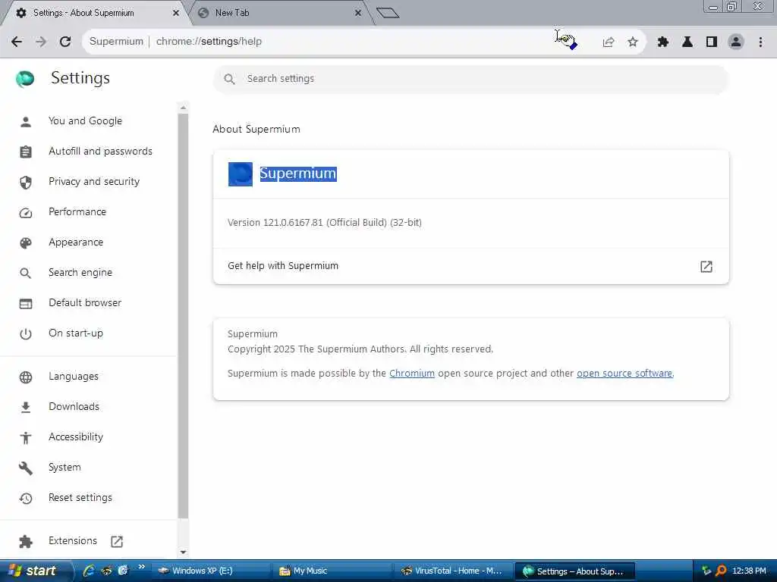
Task: Open the open source software link
Action: coord(624,373)
